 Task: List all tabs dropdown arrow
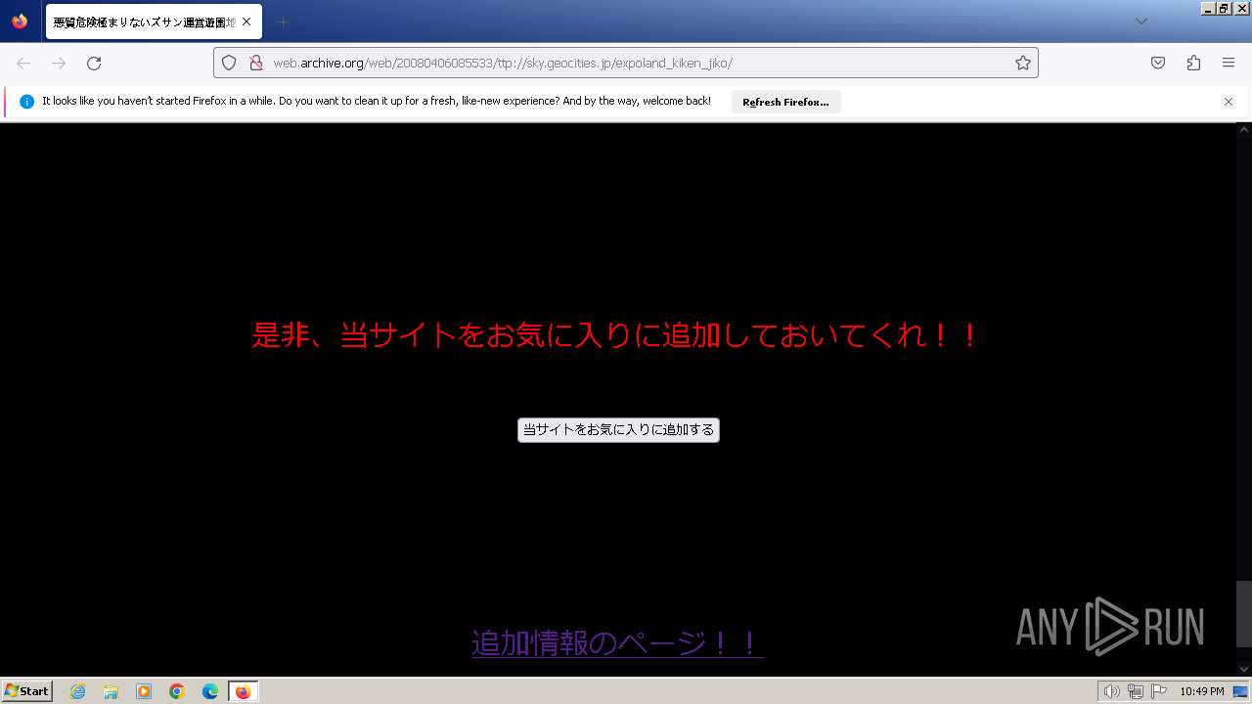click(x=1140, y=22)
